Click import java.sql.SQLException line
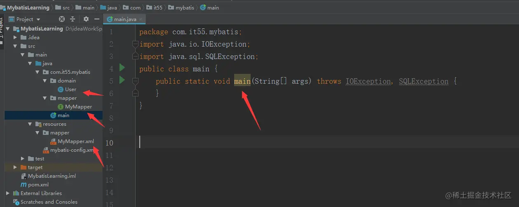This screenshot has height=207, width=519. (x=199, y=56)
